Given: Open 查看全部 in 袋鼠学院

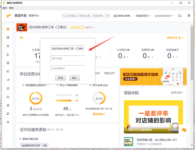Looking at the screenshot, I should pyautogui.click(x=177, y=93).
